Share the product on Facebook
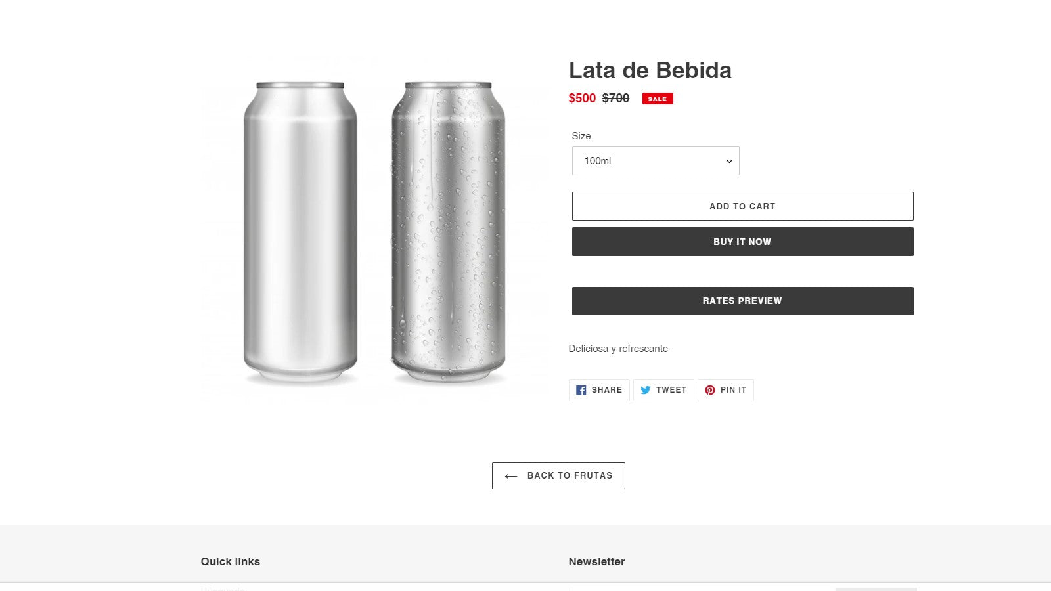 point(598,389)
